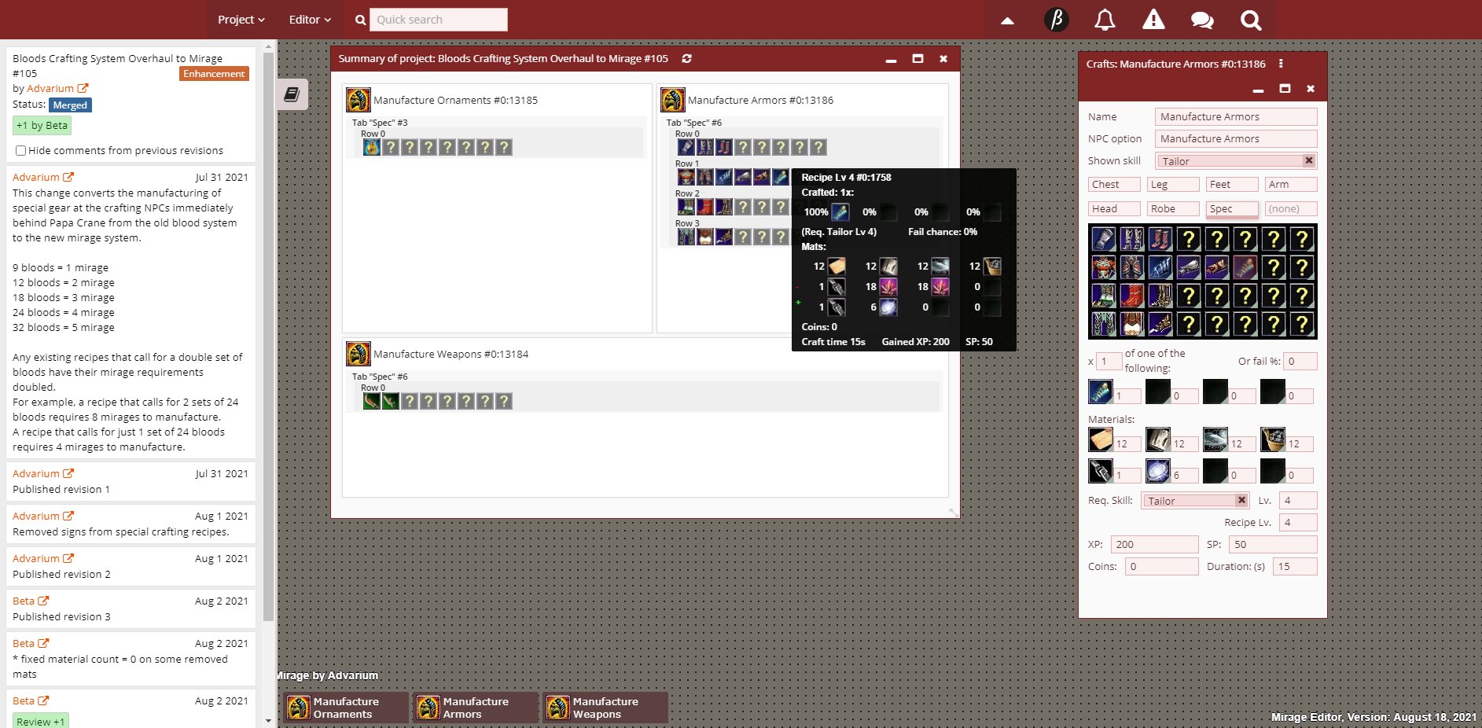The height and width of the screenshot is (728, 1482).
Task: Remove the Req. Skill Tailor value
Action: click(x=1241, y=500)
